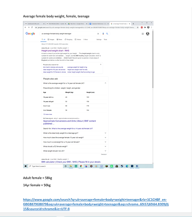Open File Explorer from the taskbar

[71, 166]
